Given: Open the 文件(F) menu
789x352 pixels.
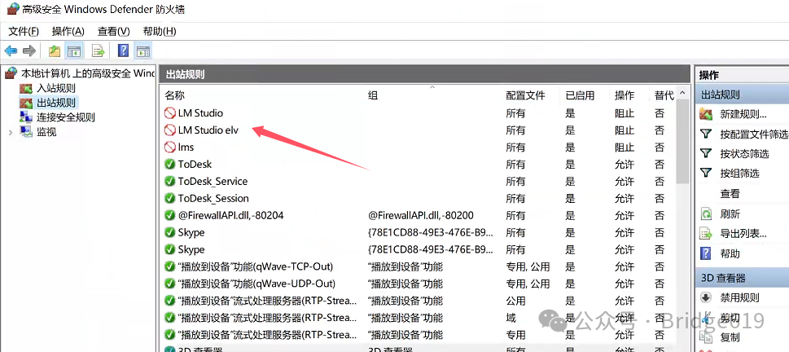Looking at the screenshot, I should click(24, 31).
